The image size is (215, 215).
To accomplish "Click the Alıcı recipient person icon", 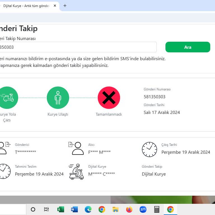I will click(x=76, y=148).
